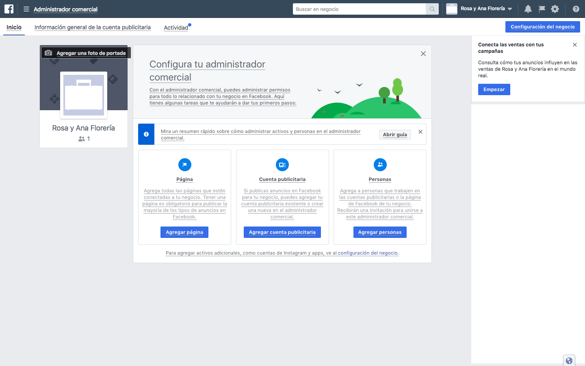This screenshot has width=585, height=366.
Task: Close the Configura tu administrador panel
Action: pyautogui.click(x=423, y=54)
